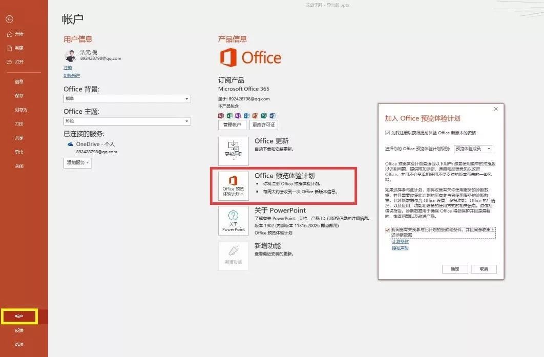Click the Outlook app icon
Viewport: 544px width, 357px height.
[x=247, y=116]
